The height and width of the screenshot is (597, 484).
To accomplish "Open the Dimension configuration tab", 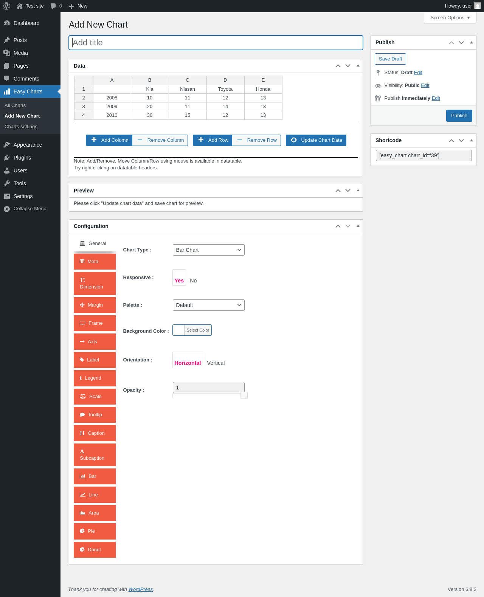I will point(95,284).
